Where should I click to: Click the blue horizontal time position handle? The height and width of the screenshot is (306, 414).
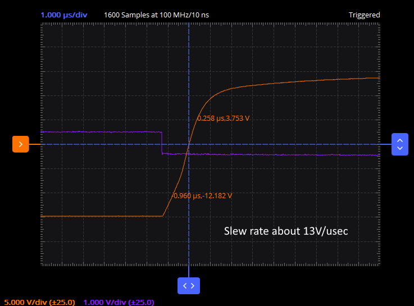click(189, 286)
